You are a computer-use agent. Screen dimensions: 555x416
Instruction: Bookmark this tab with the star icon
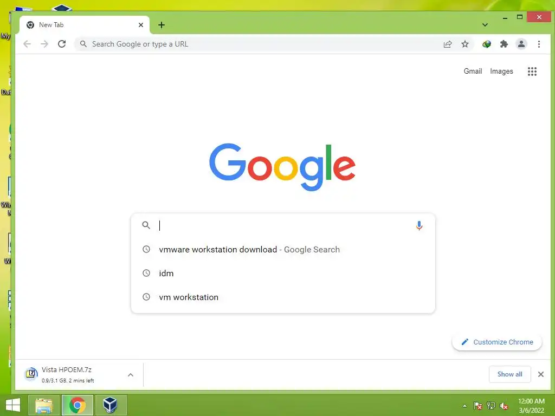[x=465, y=44]
